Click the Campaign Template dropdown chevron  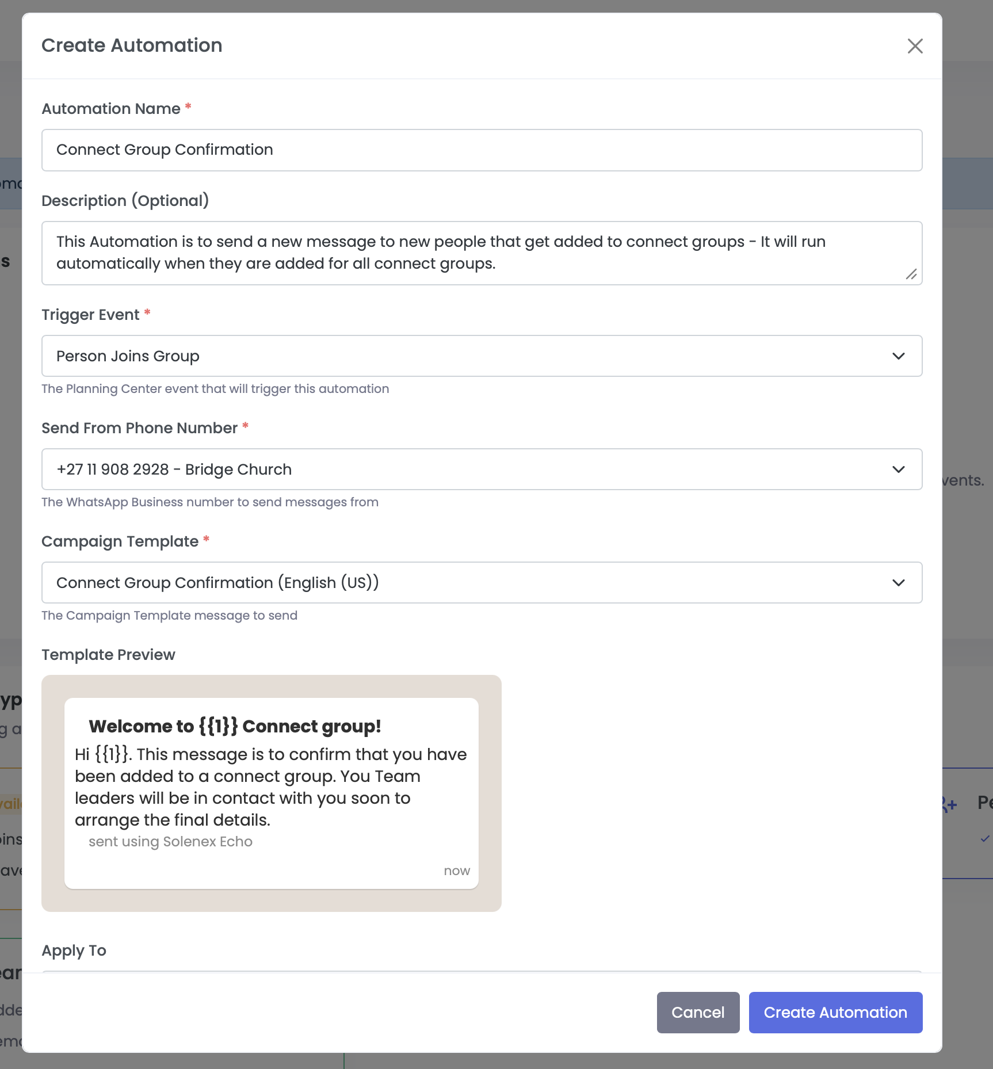pos(899,583)
